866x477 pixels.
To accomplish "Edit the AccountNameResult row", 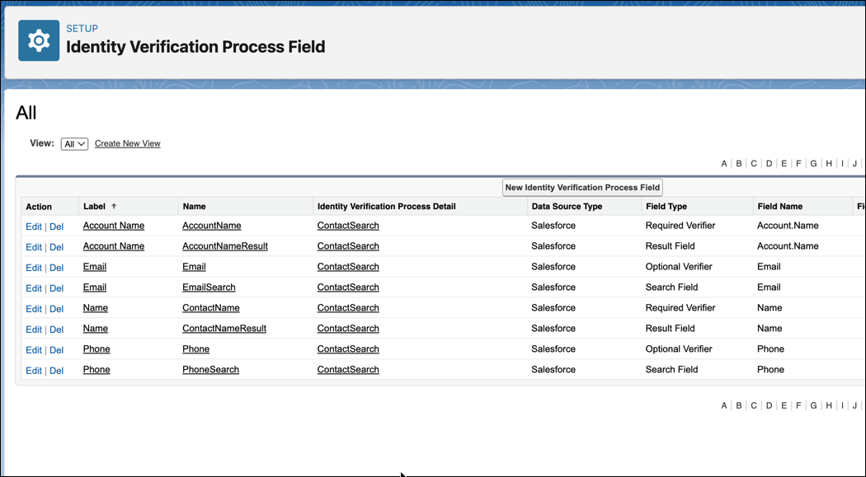I will click(34, 246).
